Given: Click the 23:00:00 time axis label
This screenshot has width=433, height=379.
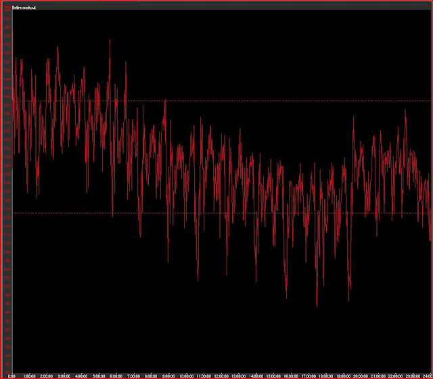Looking at the screenshot, I should [413, 376].
